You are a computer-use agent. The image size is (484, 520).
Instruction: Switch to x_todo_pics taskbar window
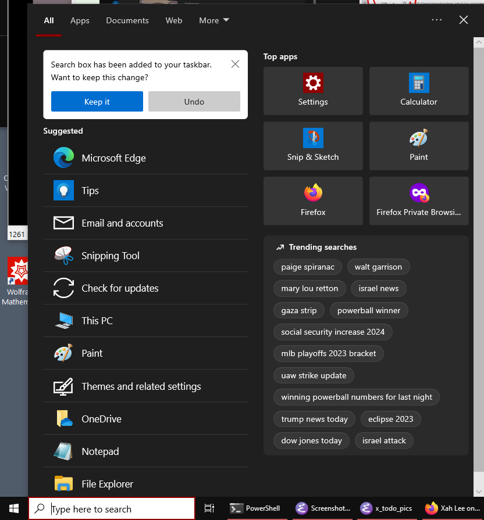[x=387, y=508]
